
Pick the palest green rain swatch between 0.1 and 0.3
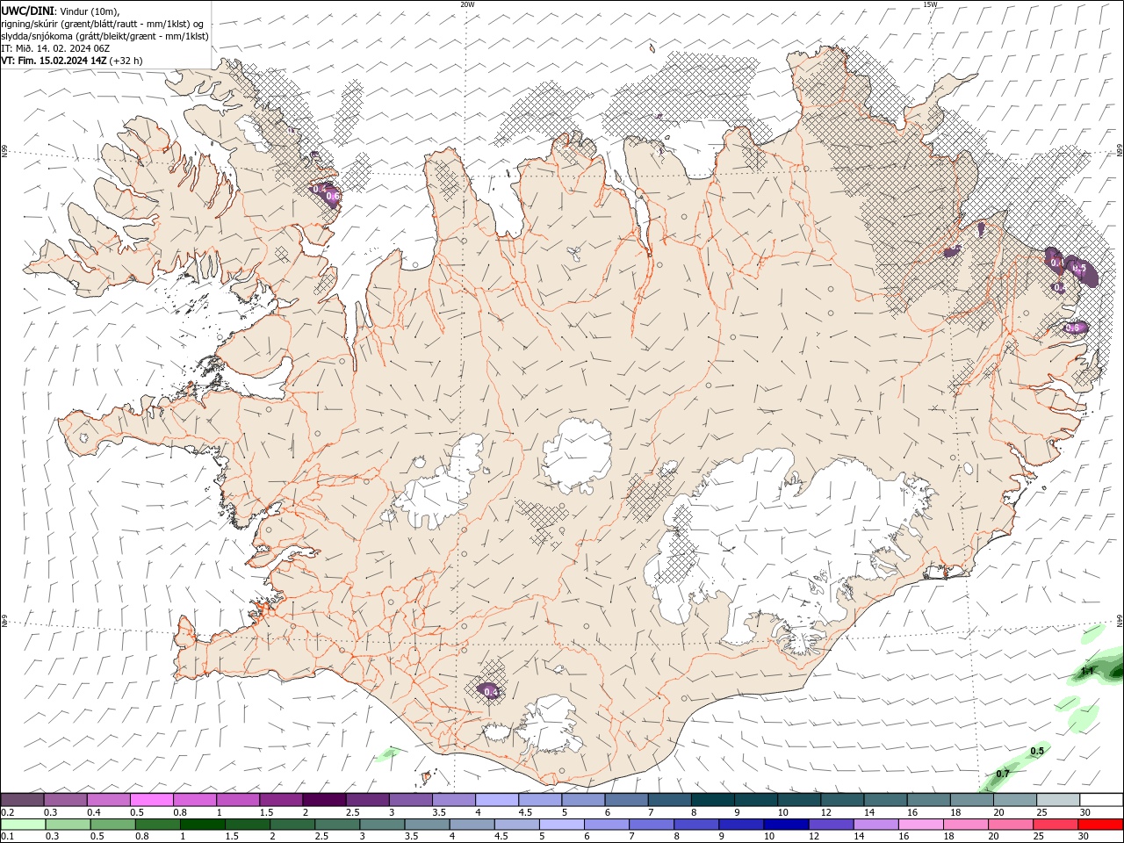23,825
